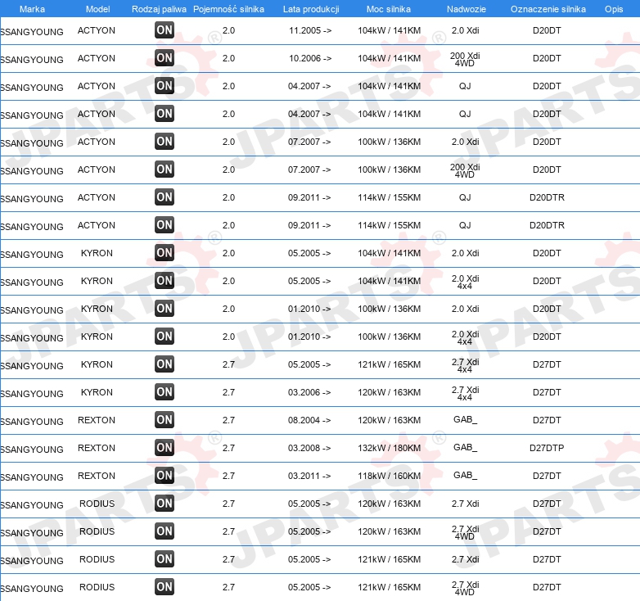640x601 pixels.
Task: Click ON badge for ACTYON 07.2007 2.0 Xdi
Action: coord(165,142)
